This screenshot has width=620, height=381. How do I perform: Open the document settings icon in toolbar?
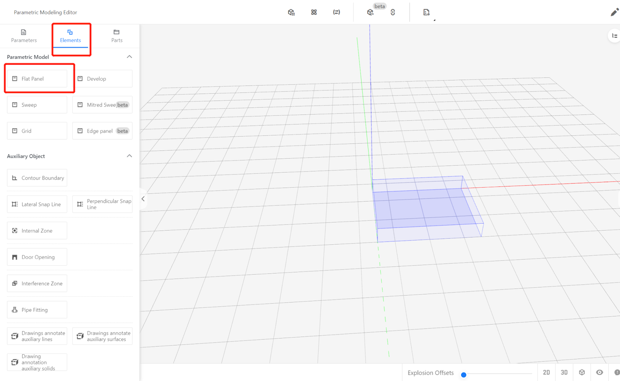426,12
